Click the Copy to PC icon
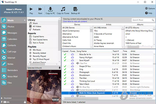The height and width of the screenshot is (104, 156). pos(50,9)
